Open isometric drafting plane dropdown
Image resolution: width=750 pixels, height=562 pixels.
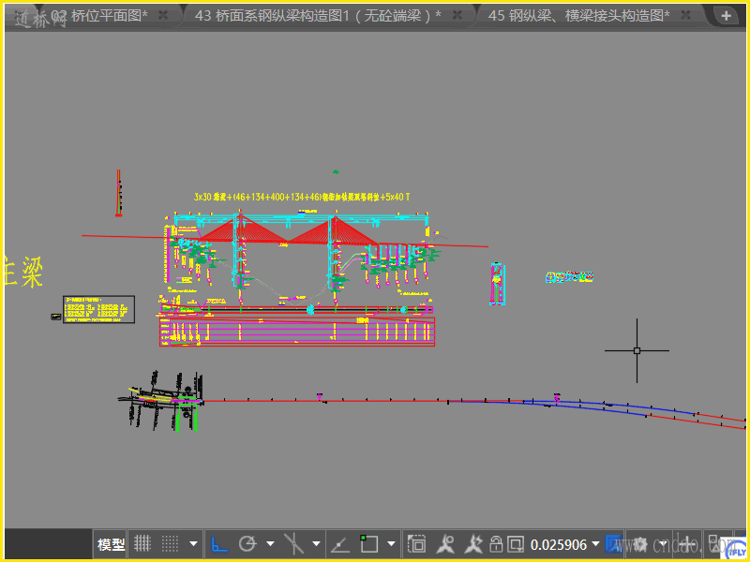tap(316, 544)
